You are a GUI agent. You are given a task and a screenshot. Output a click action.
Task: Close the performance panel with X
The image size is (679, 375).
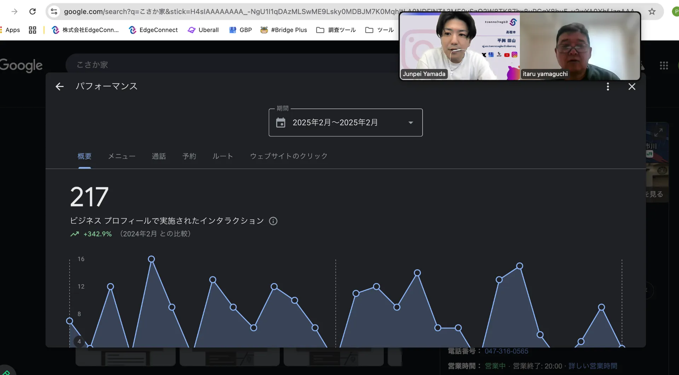point(632,87)
